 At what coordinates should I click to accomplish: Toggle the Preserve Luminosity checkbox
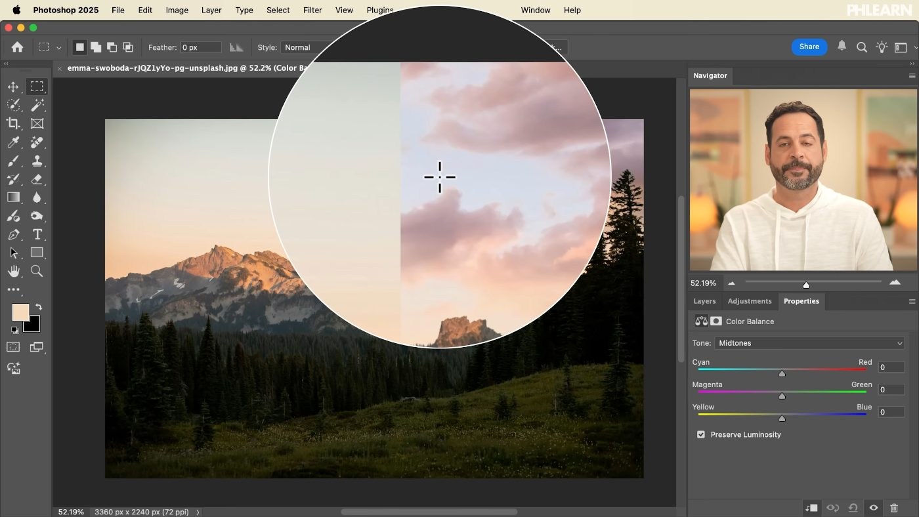pos(701,434)
